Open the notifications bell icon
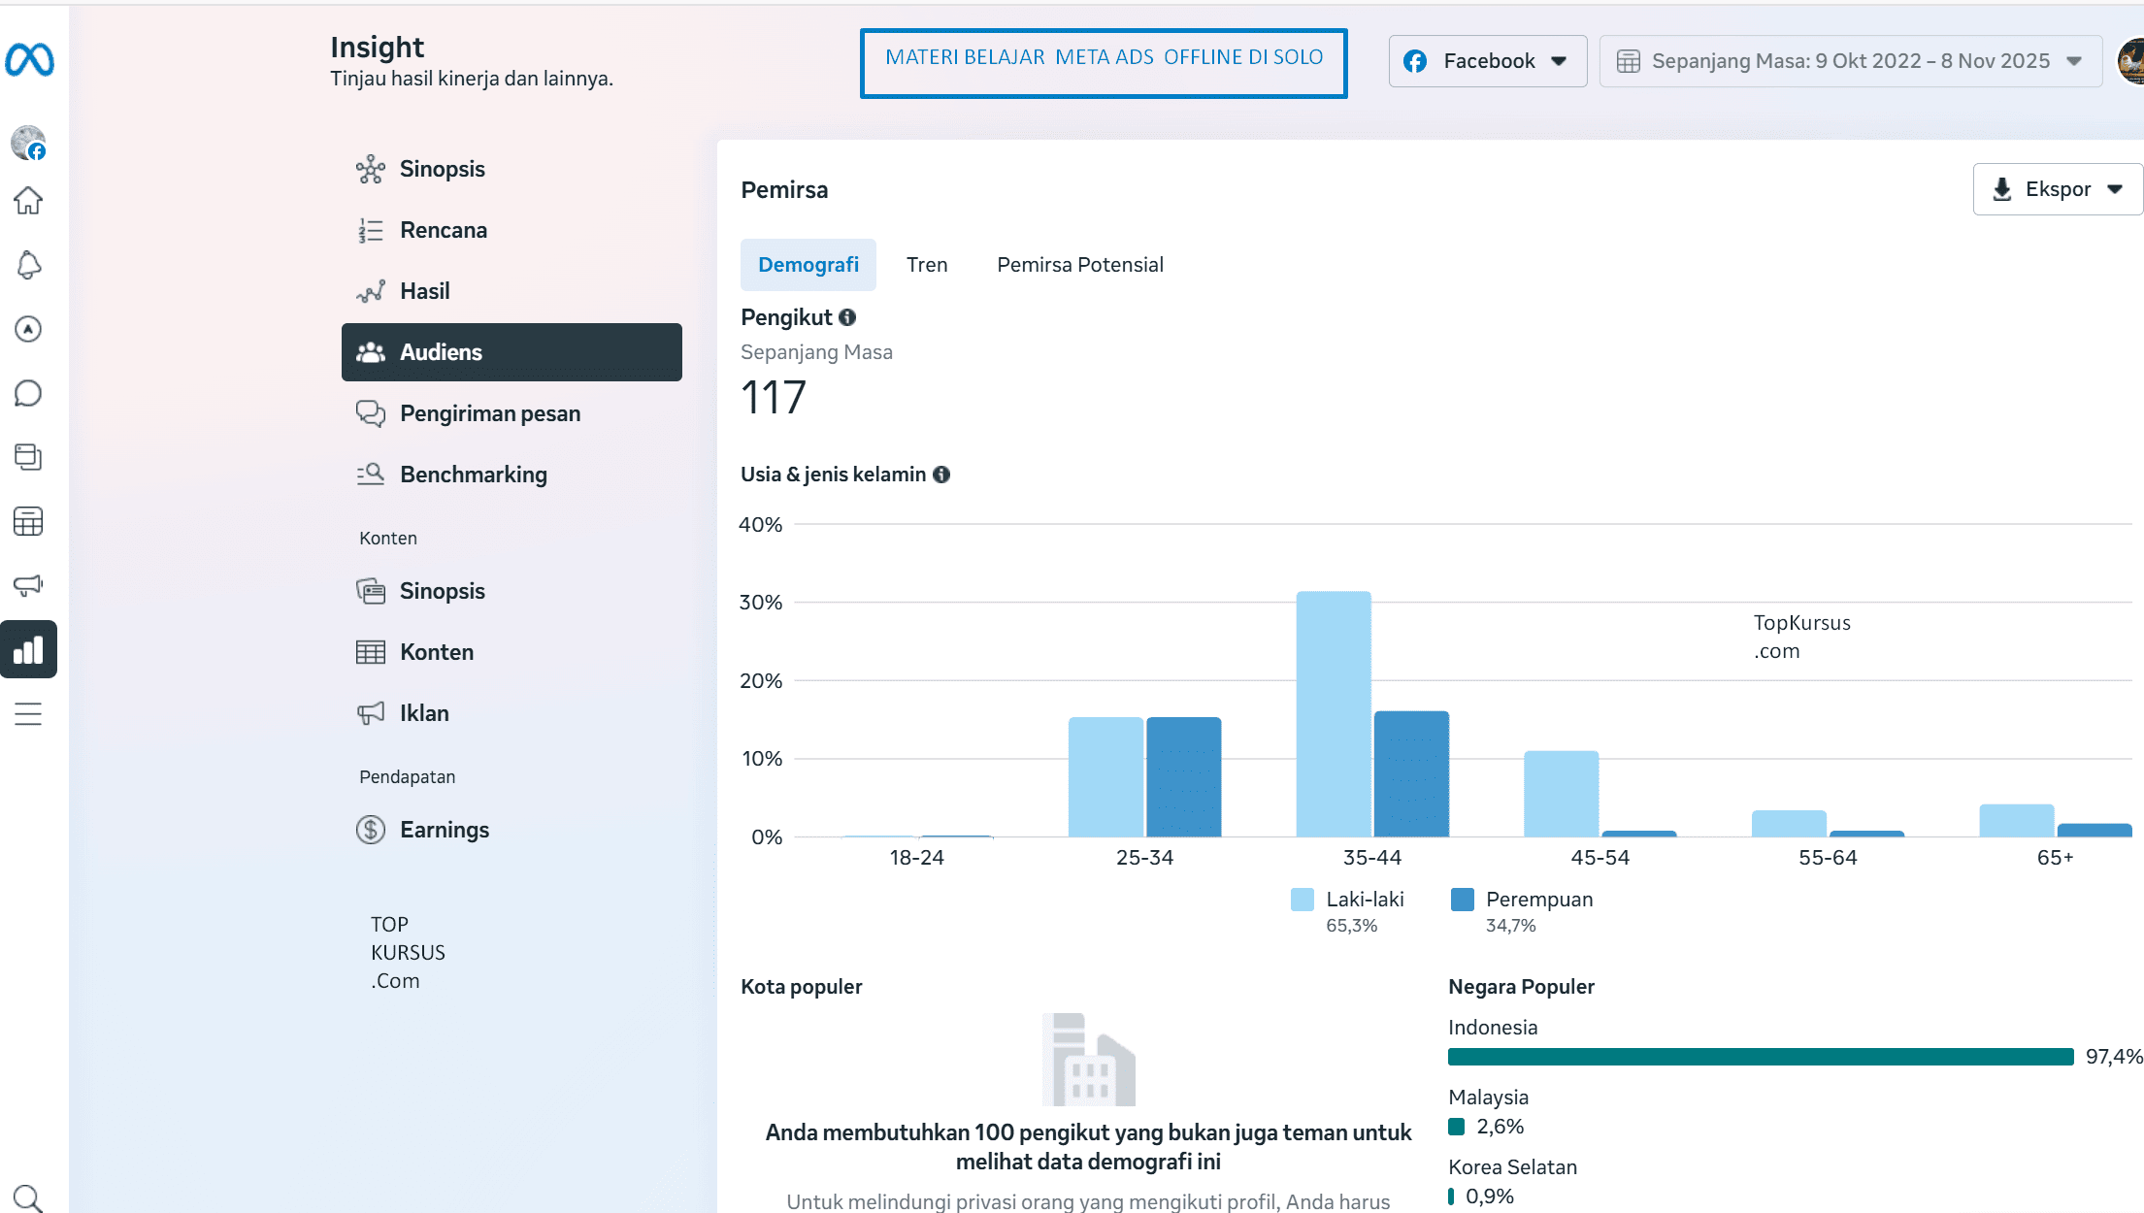This screenshot has height=1213, width=2144. point(28,265)
